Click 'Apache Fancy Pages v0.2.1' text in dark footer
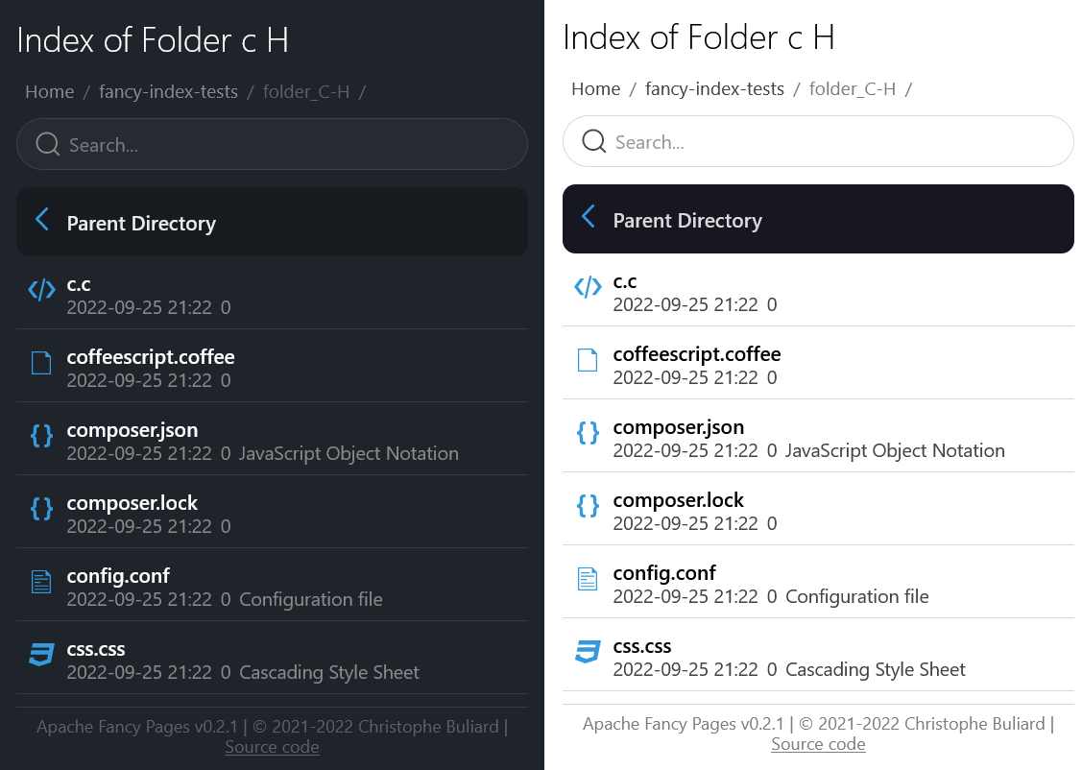Viewport: 1082px width, 770px height. [137, 727]
